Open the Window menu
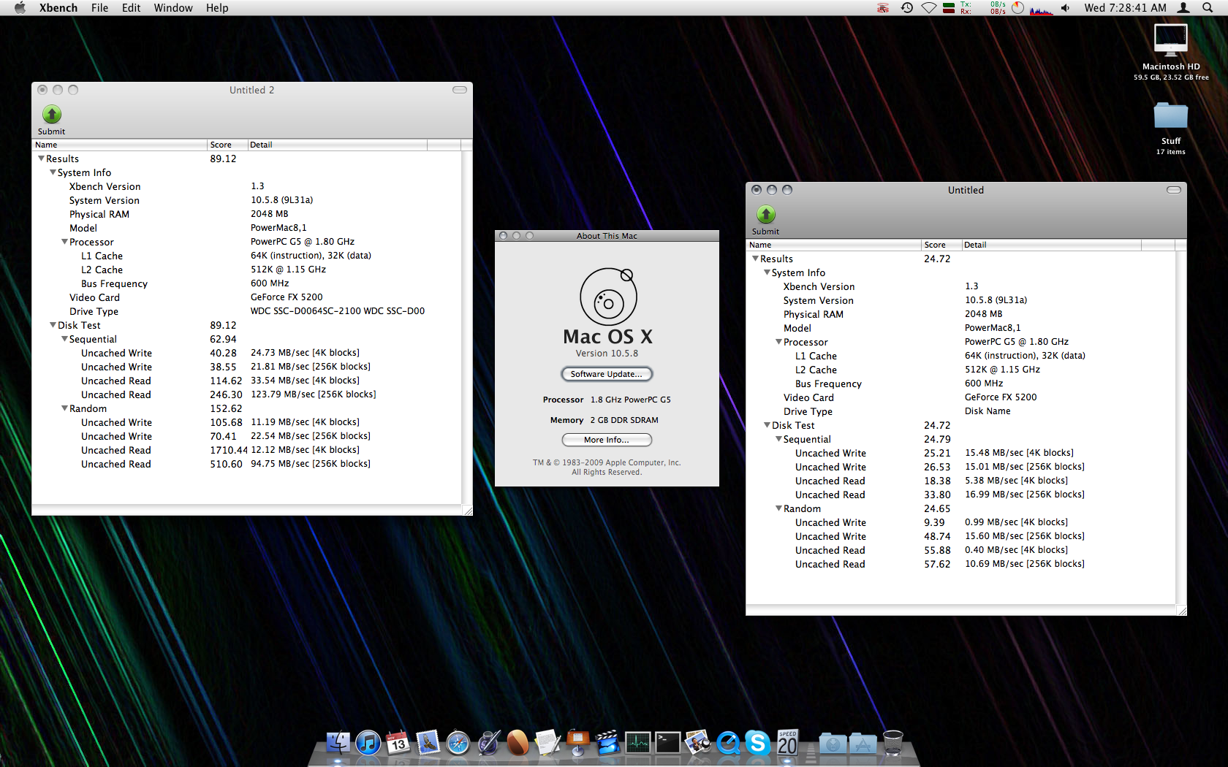This screenshot has height=767, width=1228. 173,7
